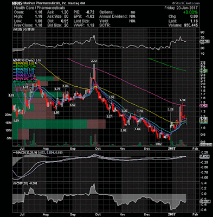The width and height of the screenshot is (213, 217).
Task: Select the 20M volume axis label
Action: tap(9, 115)
